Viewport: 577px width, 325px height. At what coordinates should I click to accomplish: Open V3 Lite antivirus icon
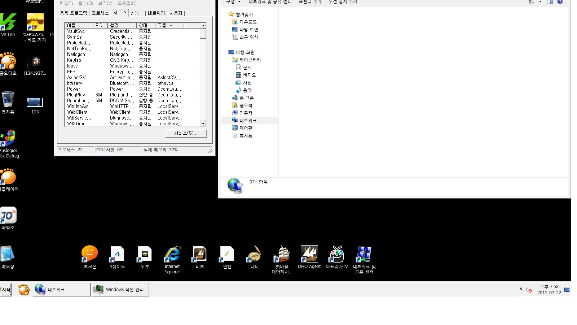tap(8, 23)
